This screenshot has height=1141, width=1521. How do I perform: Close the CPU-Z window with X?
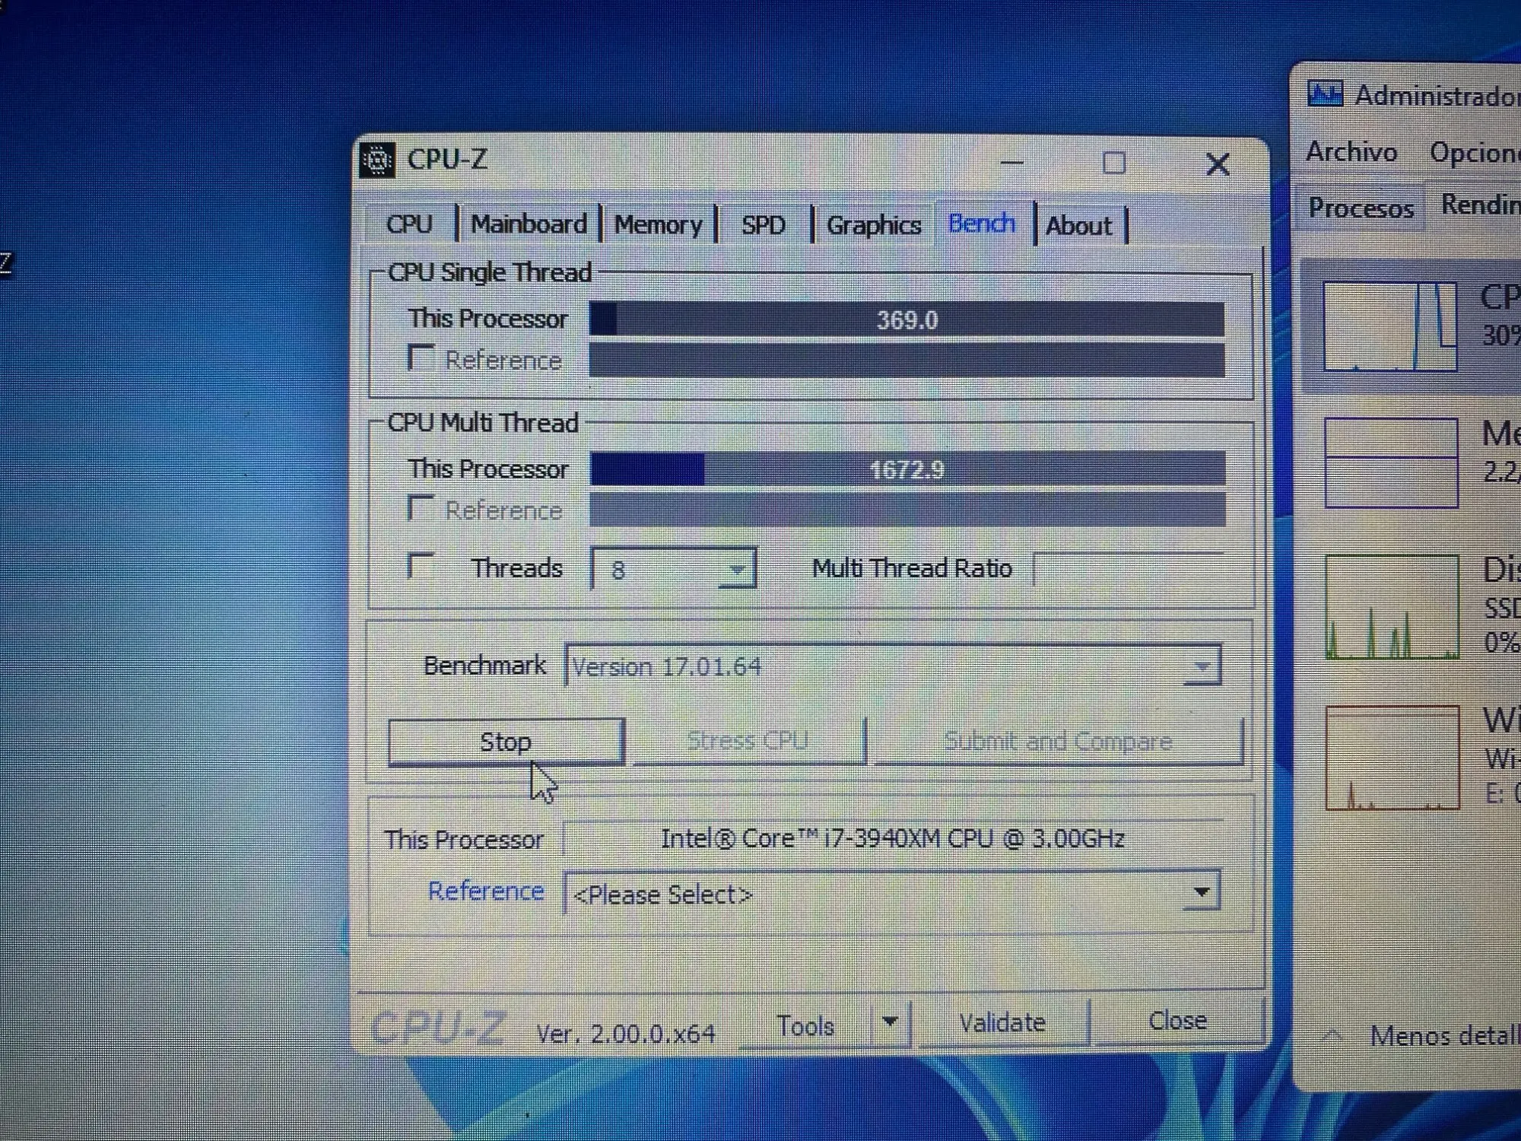point(1217,164)
